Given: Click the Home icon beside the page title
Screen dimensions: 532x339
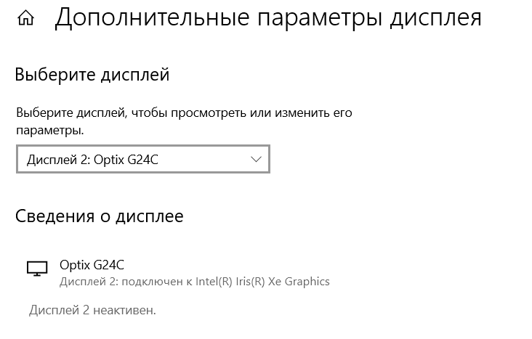Looking at the screenshot, I should click(x=26, y=18).
